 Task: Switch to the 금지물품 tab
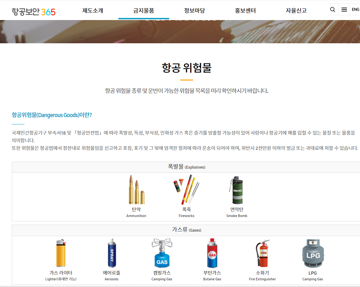click(x=143, y=10)
